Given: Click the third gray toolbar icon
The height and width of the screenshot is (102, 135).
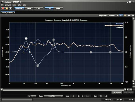Looking at the screenshot, I should [x=11, y=8].
